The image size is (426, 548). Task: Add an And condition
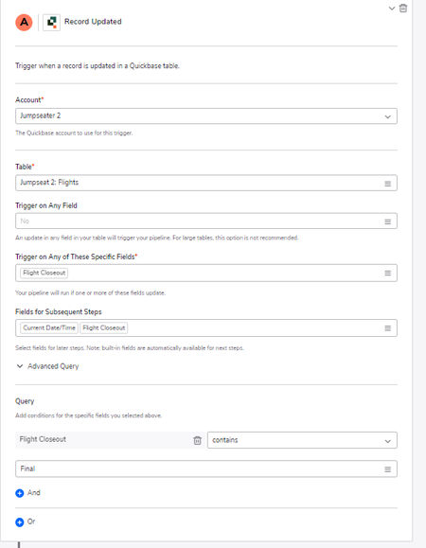click(x=28, y=493)
